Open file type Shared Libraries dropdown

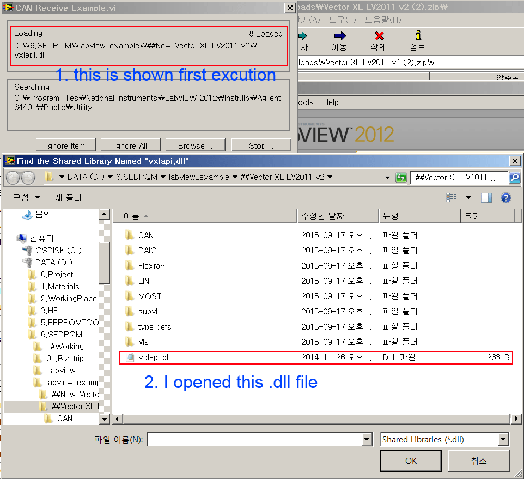point(503,440)
